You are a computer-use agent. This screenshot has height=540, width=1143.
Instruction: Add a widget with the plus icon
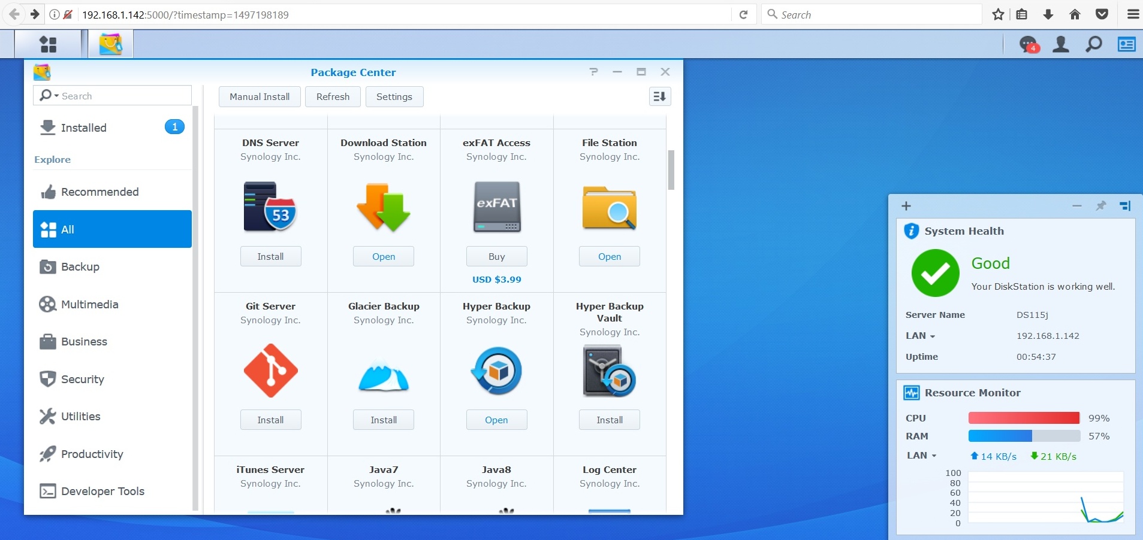[x=906, y=206]
